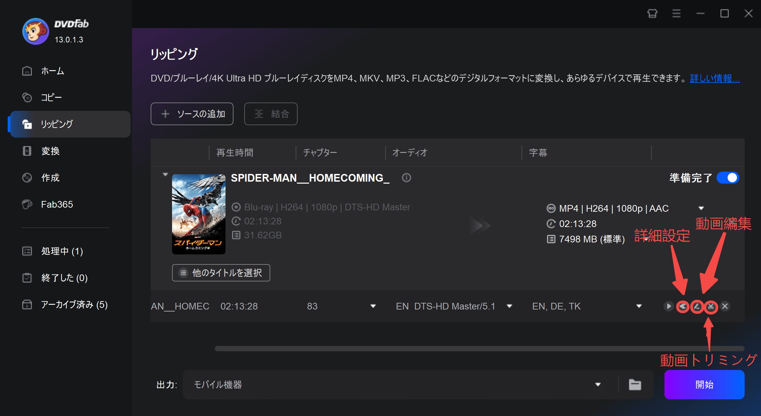Switch to the 変換 module

(70, 151)
